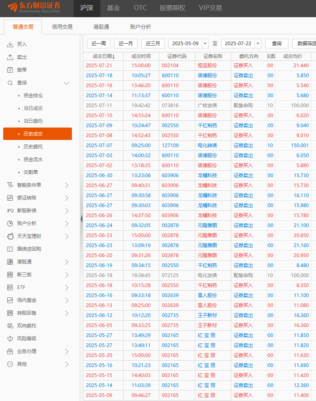
Task: Open 当日委托 in the sidebar
Action: [x=33, y=121]
